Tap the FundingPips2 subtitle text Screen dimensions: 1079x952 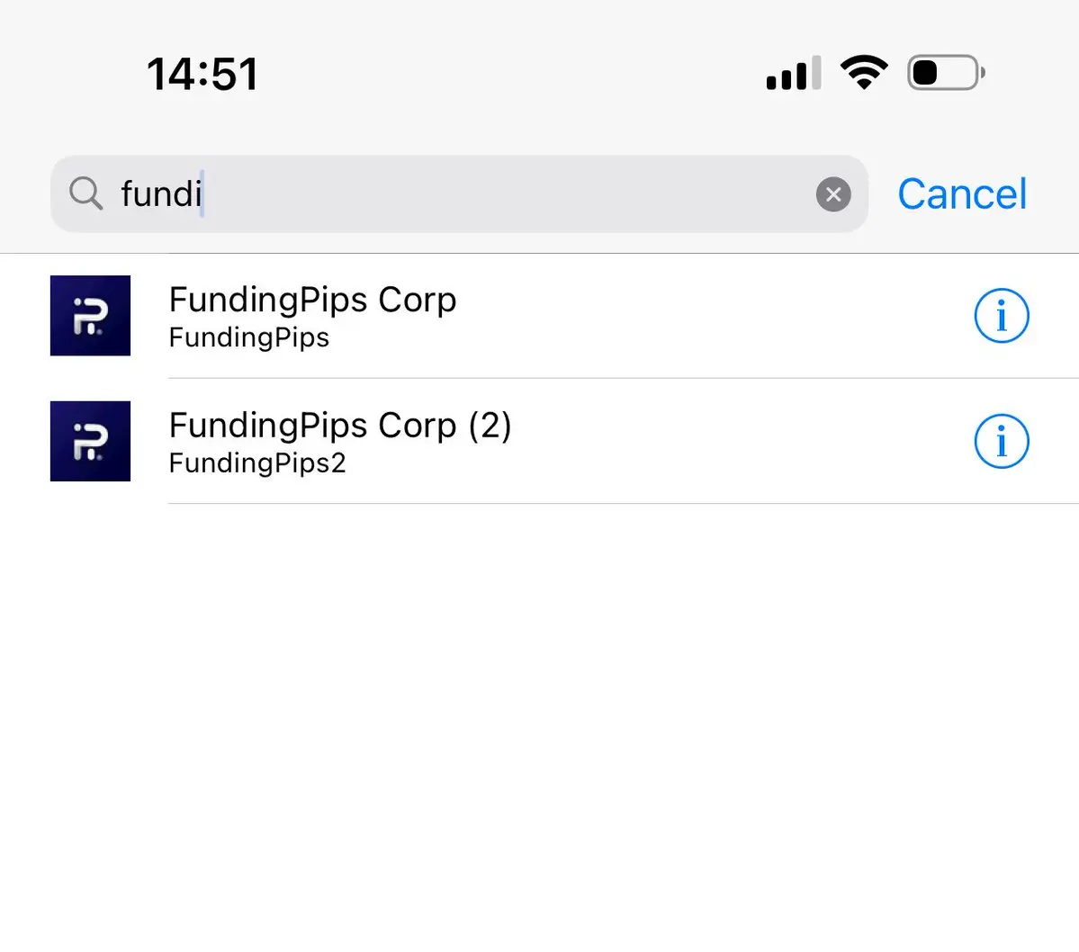[257, 463]
